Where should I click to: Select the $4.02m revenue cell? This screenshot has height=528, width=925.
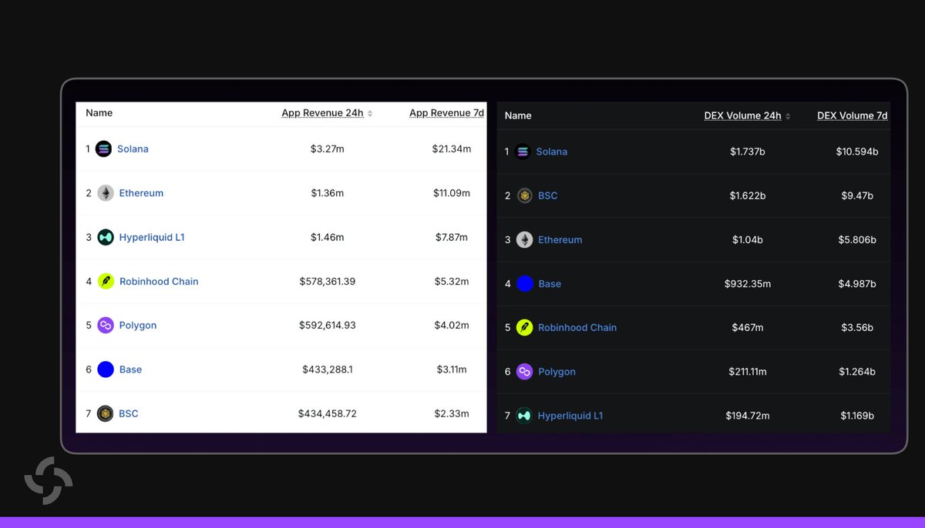451,326
